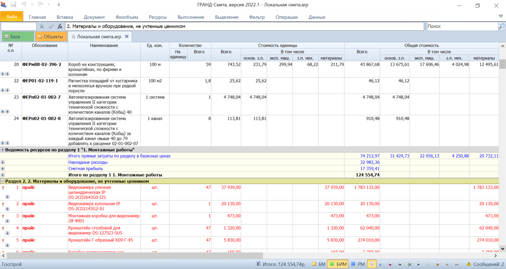Toggle the БМ calculation mode
The width and height of the screenshot is (506, 269).
click(318, 264)
